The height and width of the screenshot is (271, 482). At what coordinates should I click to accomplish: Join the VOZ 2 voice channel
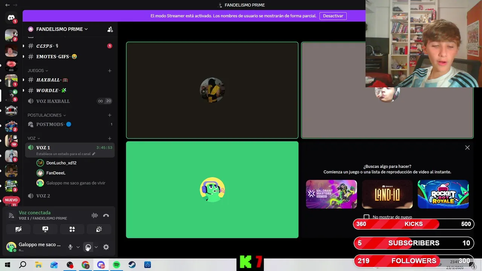(70, 196)
